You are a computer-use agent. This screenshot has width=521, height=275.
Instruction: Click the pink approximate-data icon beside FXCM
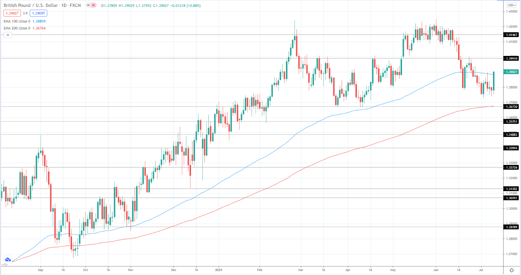pos(94,6)
